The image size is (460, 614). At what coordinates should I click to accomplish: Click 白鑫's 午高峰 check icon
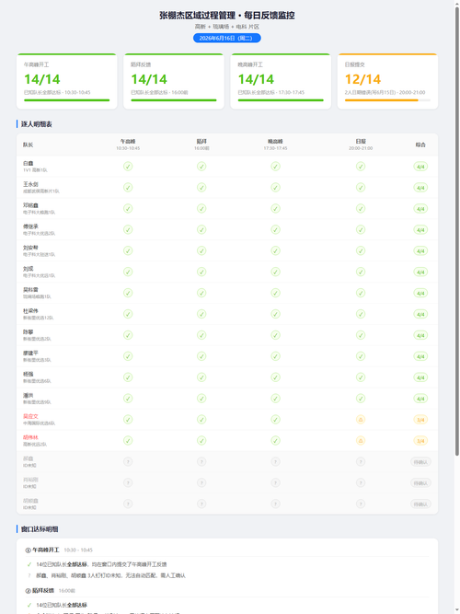click(128, 167)
